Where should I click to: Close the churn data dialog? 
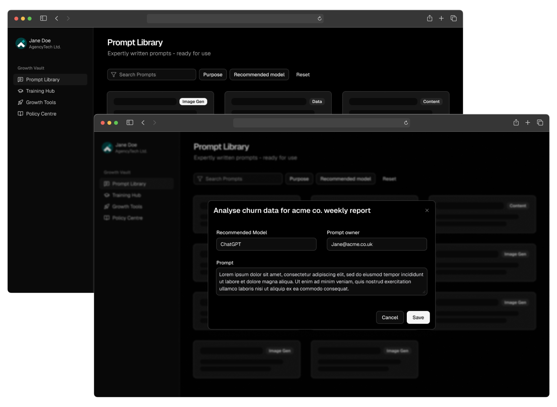427,210
